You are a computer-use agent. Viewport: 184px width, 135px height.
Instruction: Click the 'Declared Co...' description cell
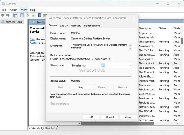point(147,116)
